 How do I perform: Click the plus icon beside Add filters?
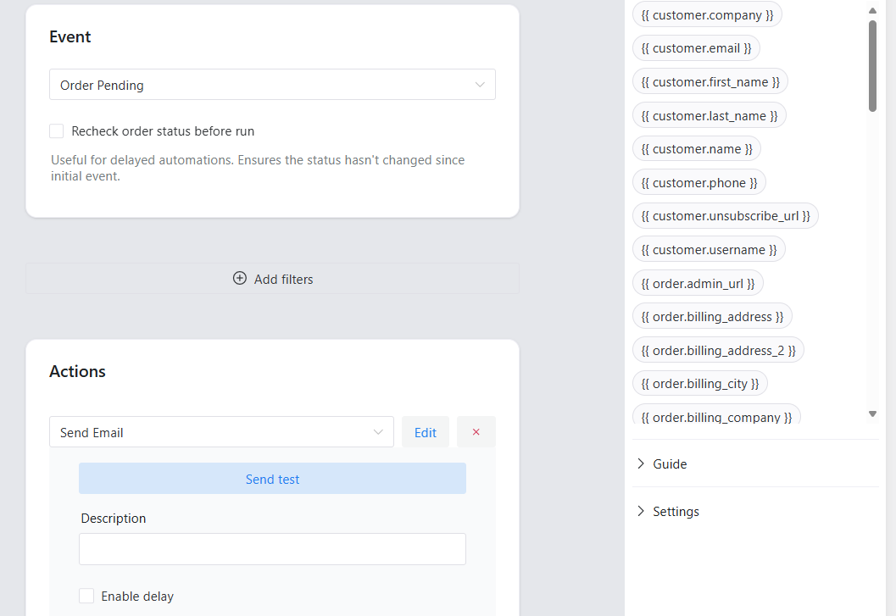(x=240, y=278)
